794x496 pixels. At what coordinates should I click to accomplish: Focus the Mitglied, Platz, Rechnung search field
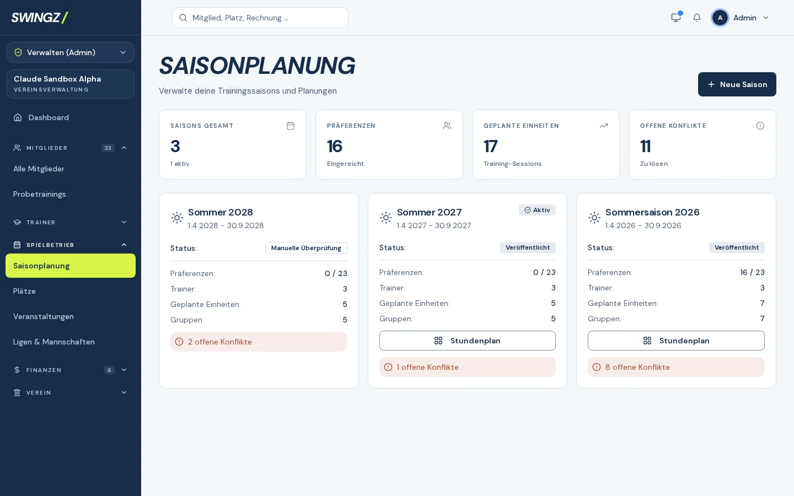(260, 18)
